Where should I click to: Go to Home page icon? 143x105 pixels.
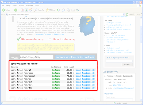point(31,10)
